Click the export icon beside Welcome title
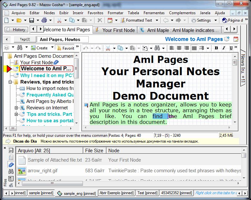The height and width of the screenshot is (200, 251). pos(227,39)
